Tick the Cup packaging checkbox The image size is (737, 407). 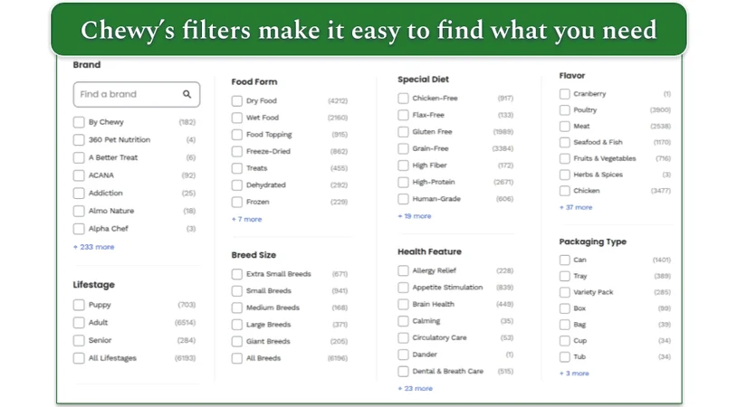pyautogui.click(x=564, y=341)
